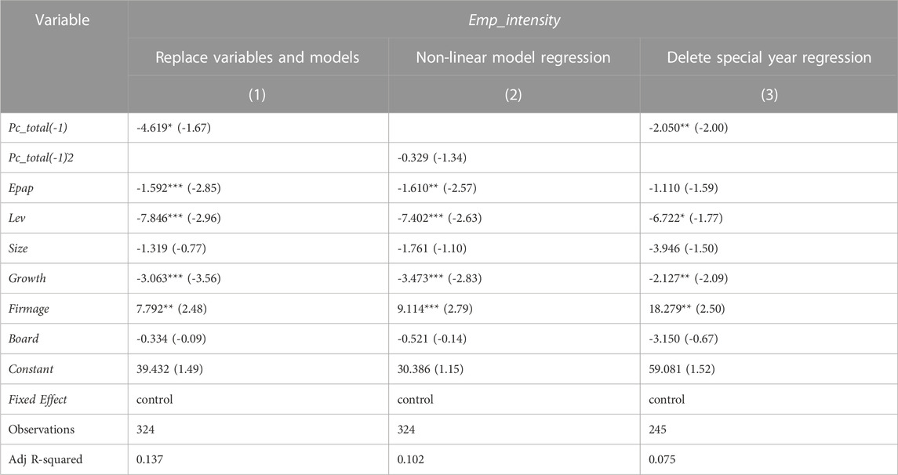
Task: Select the Emp_intensity header cell
Action: (x=514, y=20)
